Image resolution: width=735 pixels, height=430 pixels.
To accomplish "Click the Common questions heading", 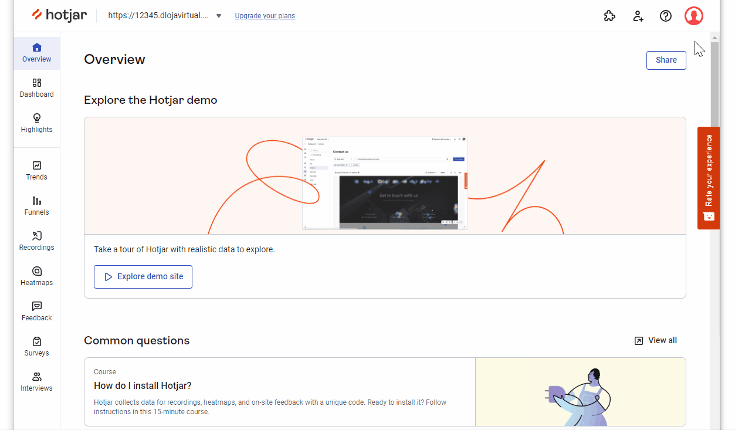I will click(x=137, y=341).
